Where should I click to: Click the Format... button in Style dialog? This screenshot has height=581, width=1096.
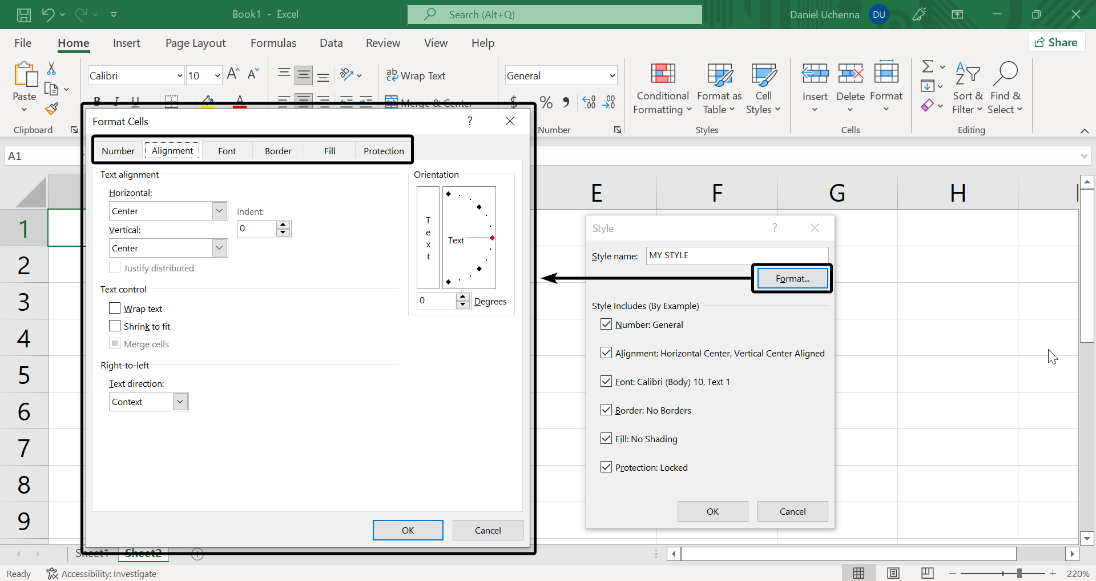pyautogui.click(x=792, y=279)
